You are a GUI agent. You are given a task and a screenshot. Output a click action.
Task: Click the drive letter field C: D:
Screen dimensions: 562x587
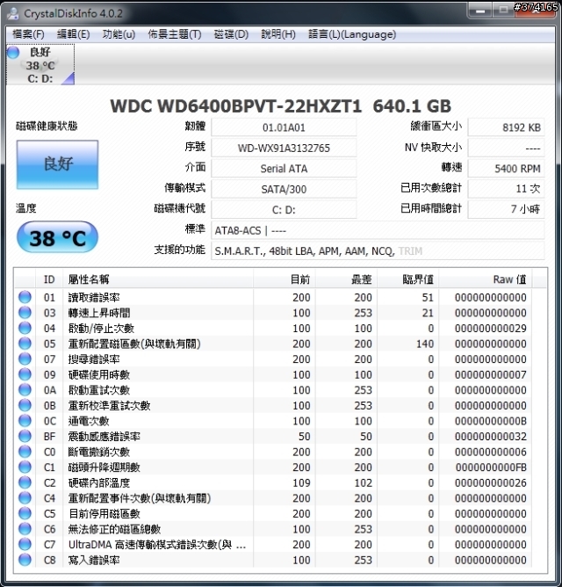click(284, 210)
